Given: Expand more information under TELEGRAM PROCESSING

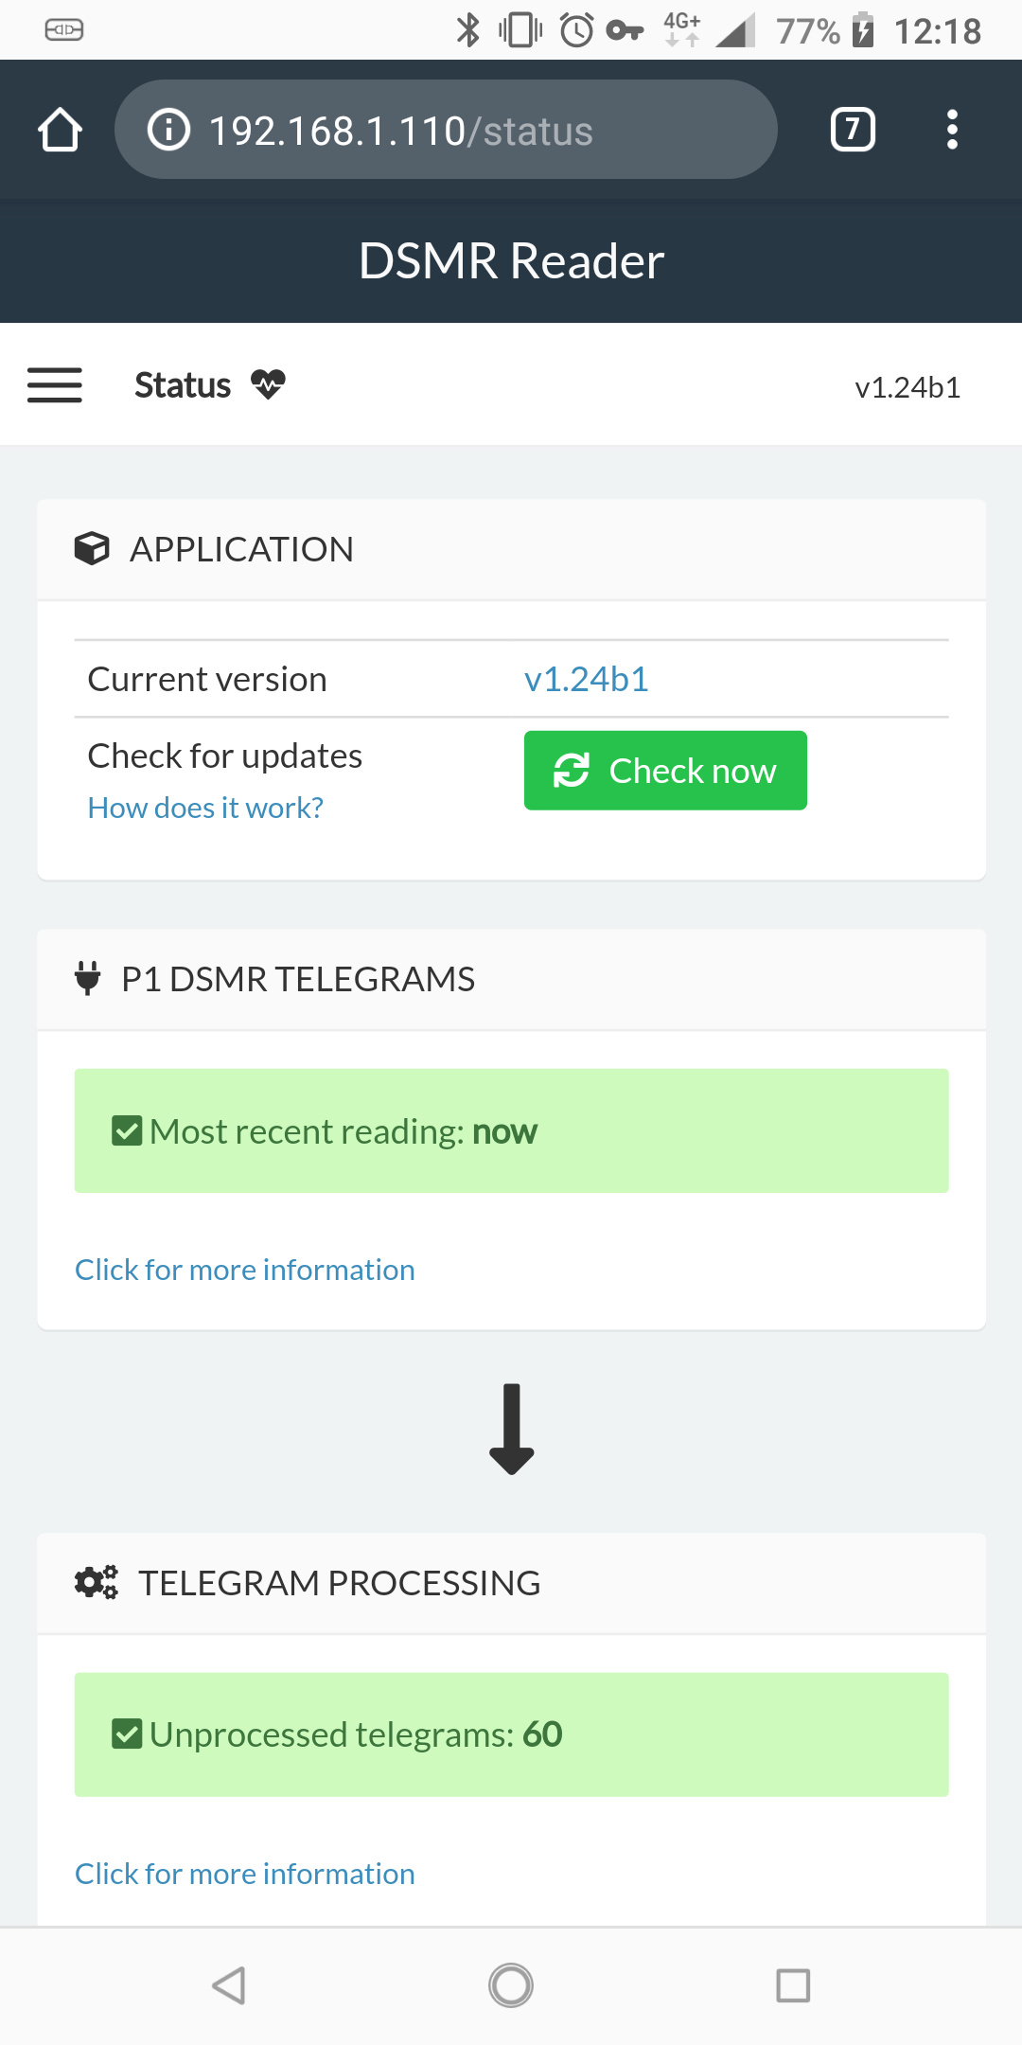Looking at the screenshot, I should (244, 1873).
